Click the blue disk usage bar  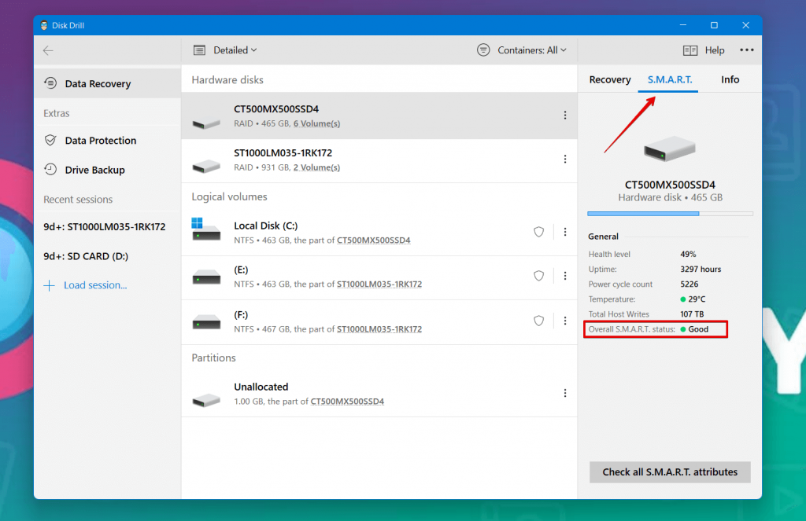point(643,214)
